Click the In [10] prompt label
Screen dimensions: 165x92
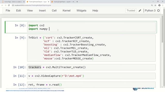tap(20, 67)
